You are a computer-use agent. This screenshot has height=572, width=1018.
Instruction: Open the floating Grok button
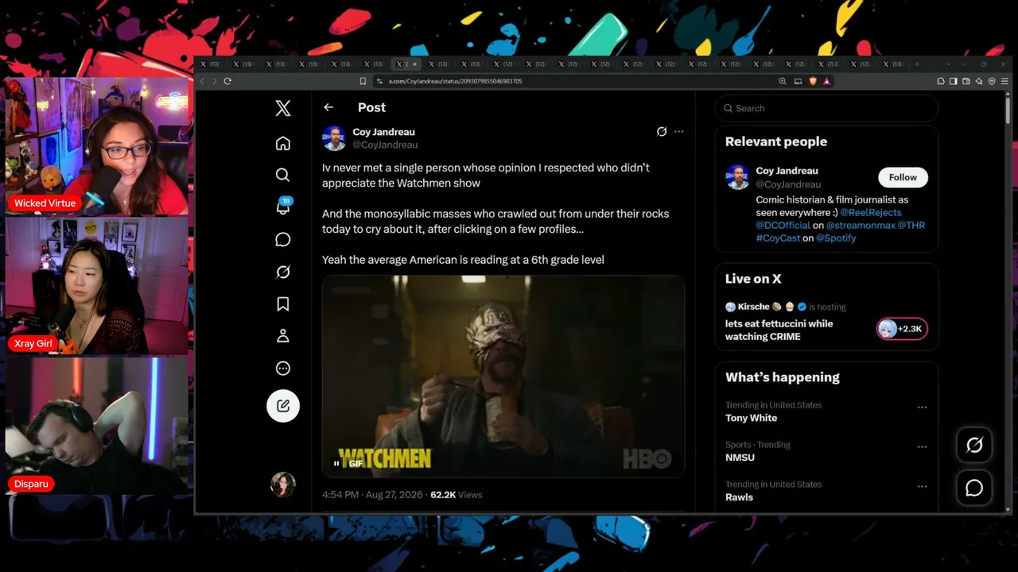point(974,446)
